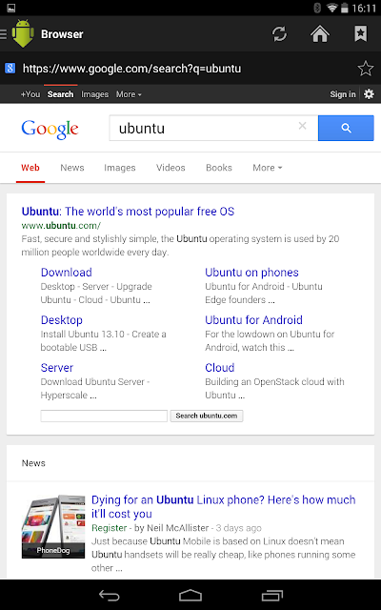Tap the Android back navigation icon
The image size is (381, 610).
109,595
